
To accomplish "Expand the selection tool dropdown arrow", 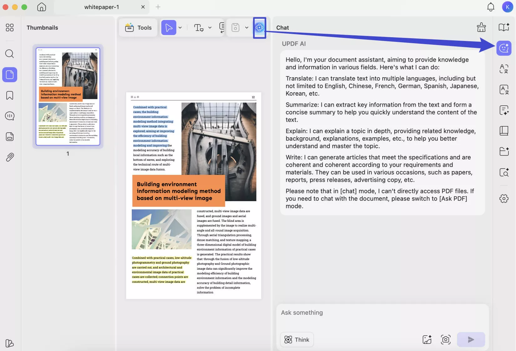I will point(180,28).
